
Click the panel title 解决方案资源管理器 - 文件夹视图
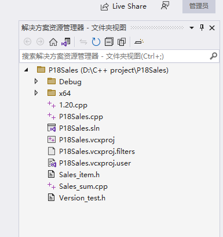(x=74, y=28)
